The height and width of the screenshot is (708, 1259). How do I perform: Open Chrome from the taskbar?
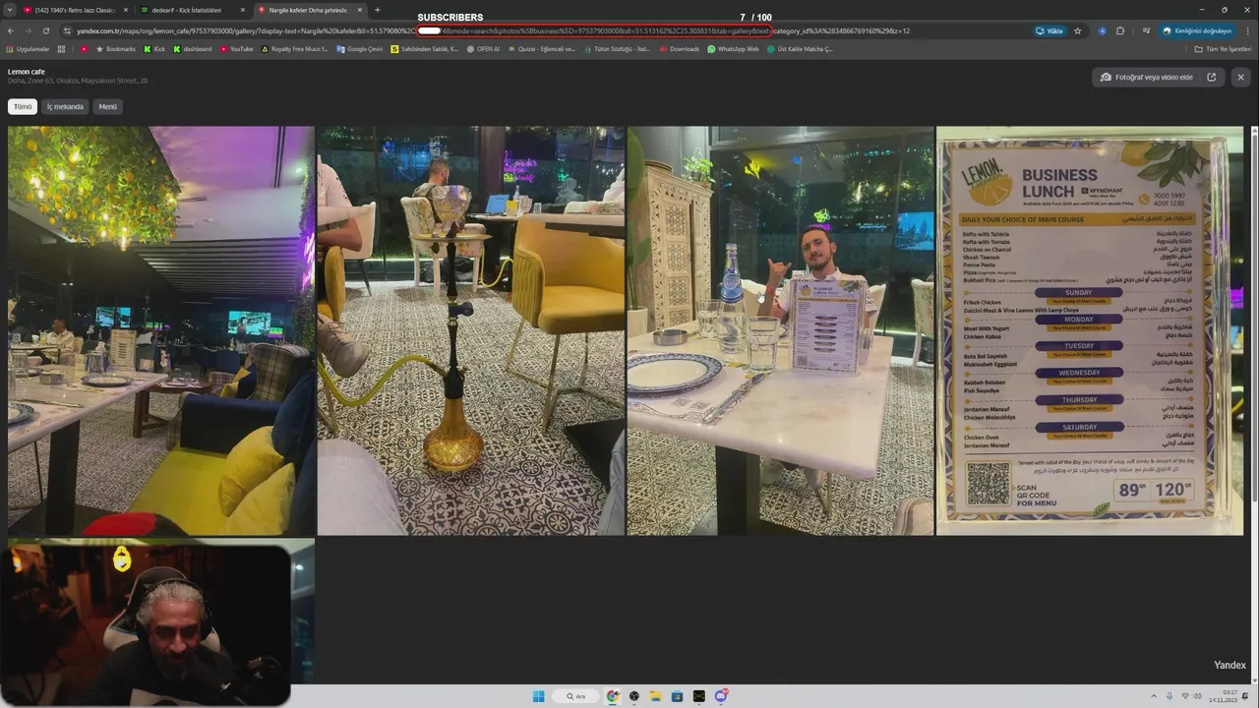pyautogui.click(x=613, y=696)
